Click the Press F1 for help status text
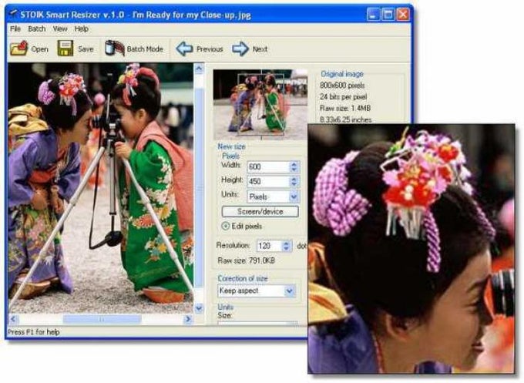The height and width of the screenshot is (383, 524). [33, 332]
